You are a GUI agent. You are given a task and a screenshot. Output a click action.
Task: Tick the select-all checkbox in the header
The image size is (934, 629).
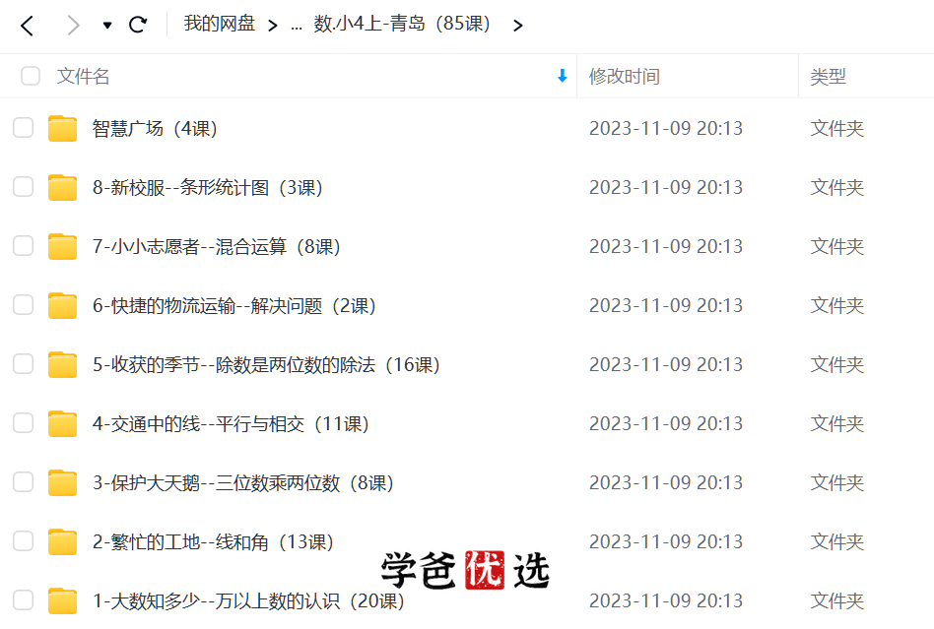tap(31, 76)
